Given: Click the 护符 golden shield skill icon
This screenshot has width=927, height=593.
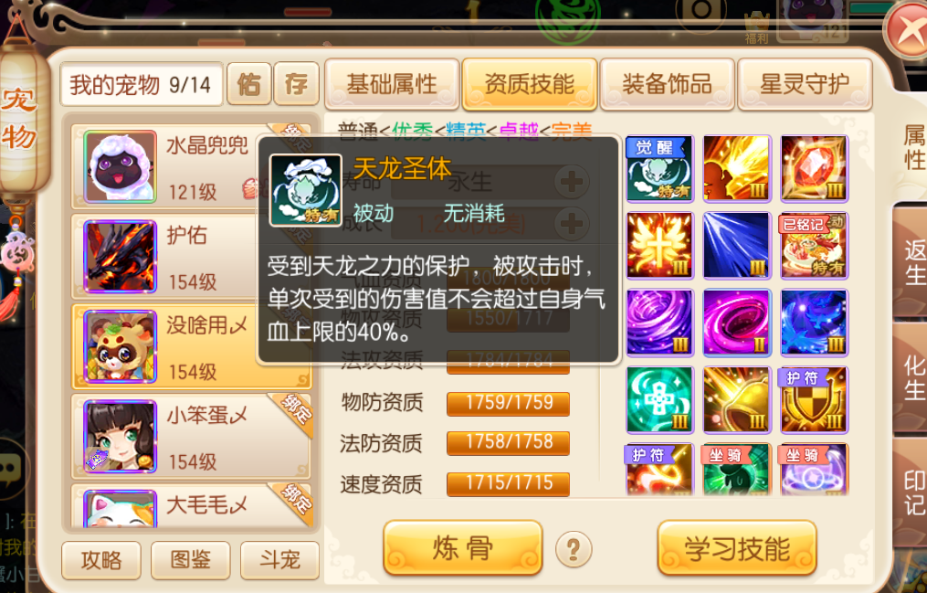Looking at the screenshot, I should (814, 399).
